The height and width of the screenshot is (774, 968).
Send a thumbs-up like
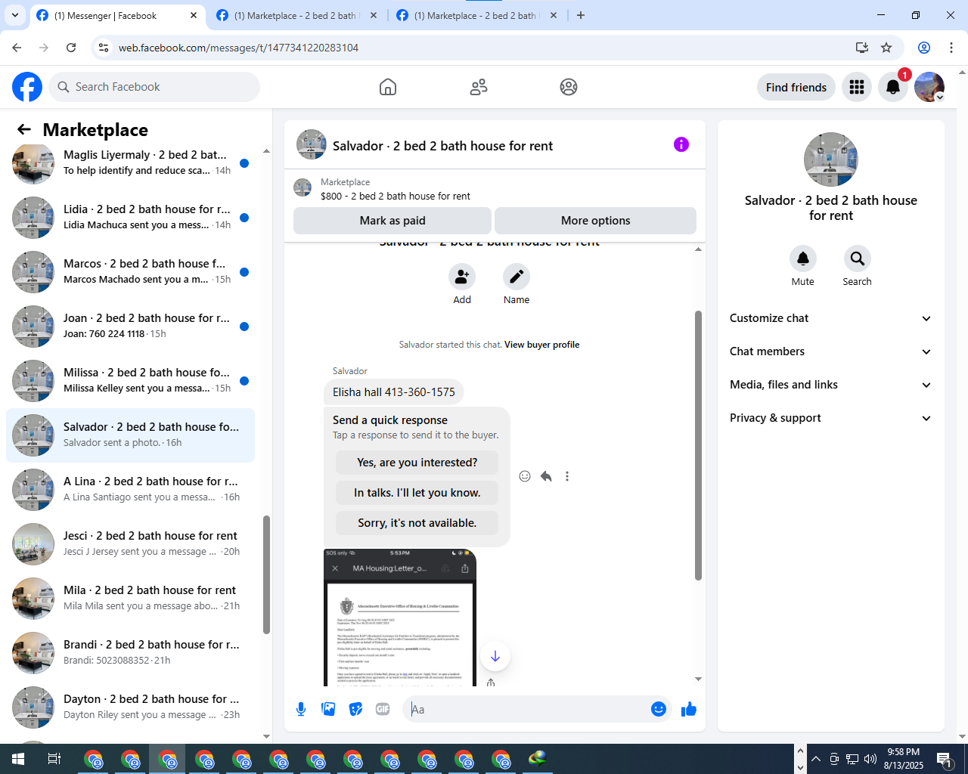tap(689, 709)
